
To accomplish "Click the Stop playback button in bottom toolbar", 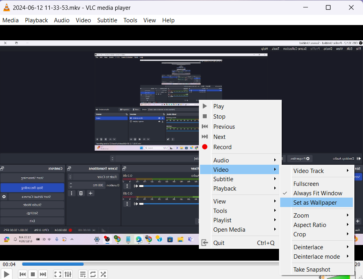I will coord(33,274).
